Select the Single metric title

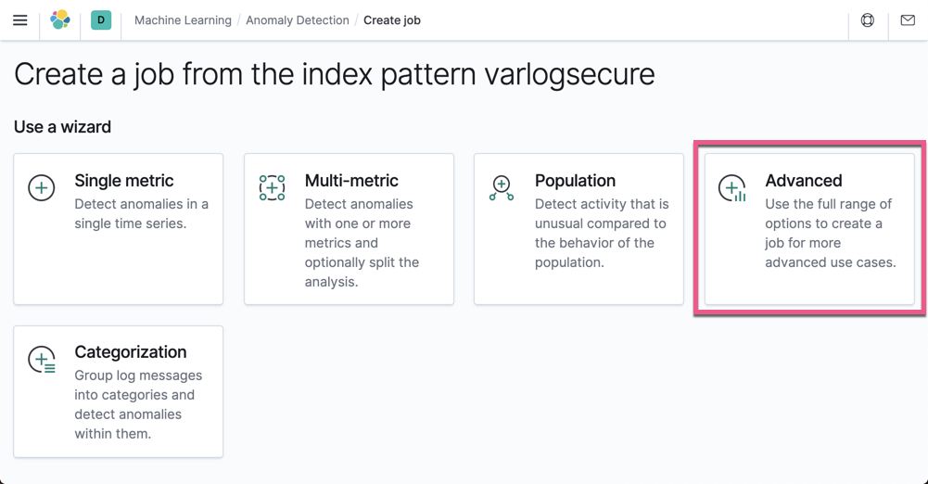pos(124,181)
